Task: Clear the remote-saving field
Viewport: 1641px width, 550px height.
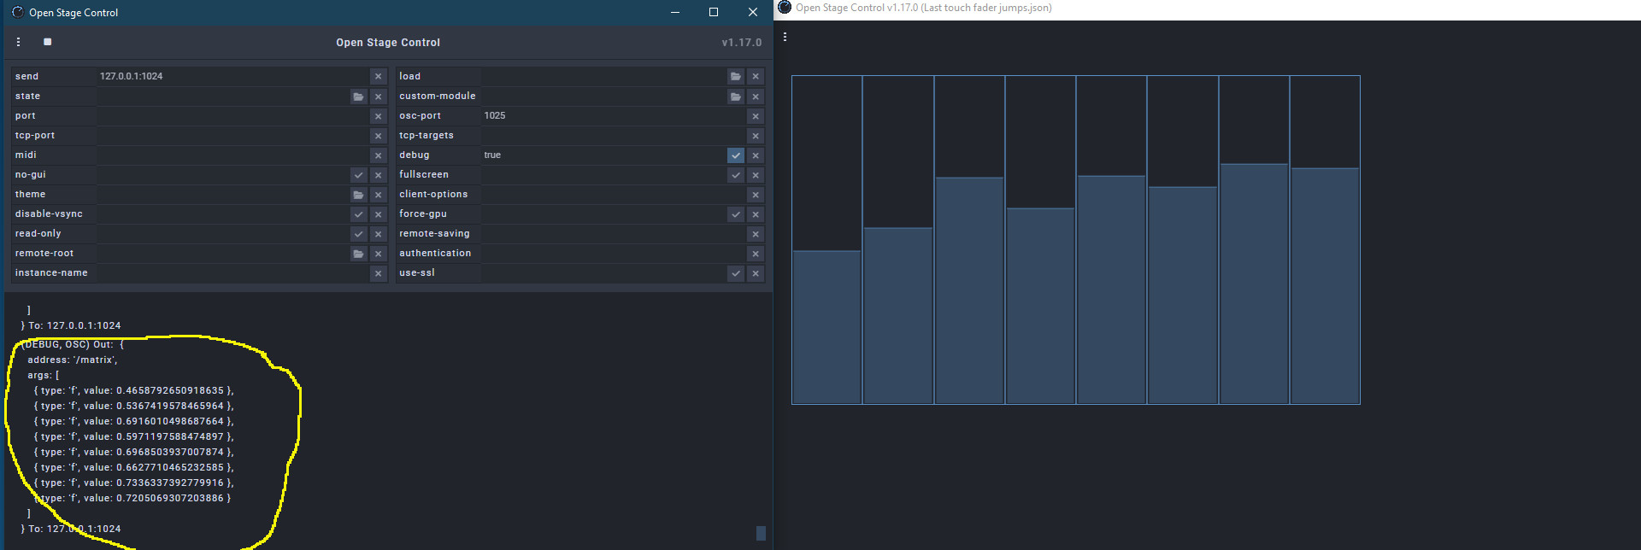Action: click(x=756, y=234)
